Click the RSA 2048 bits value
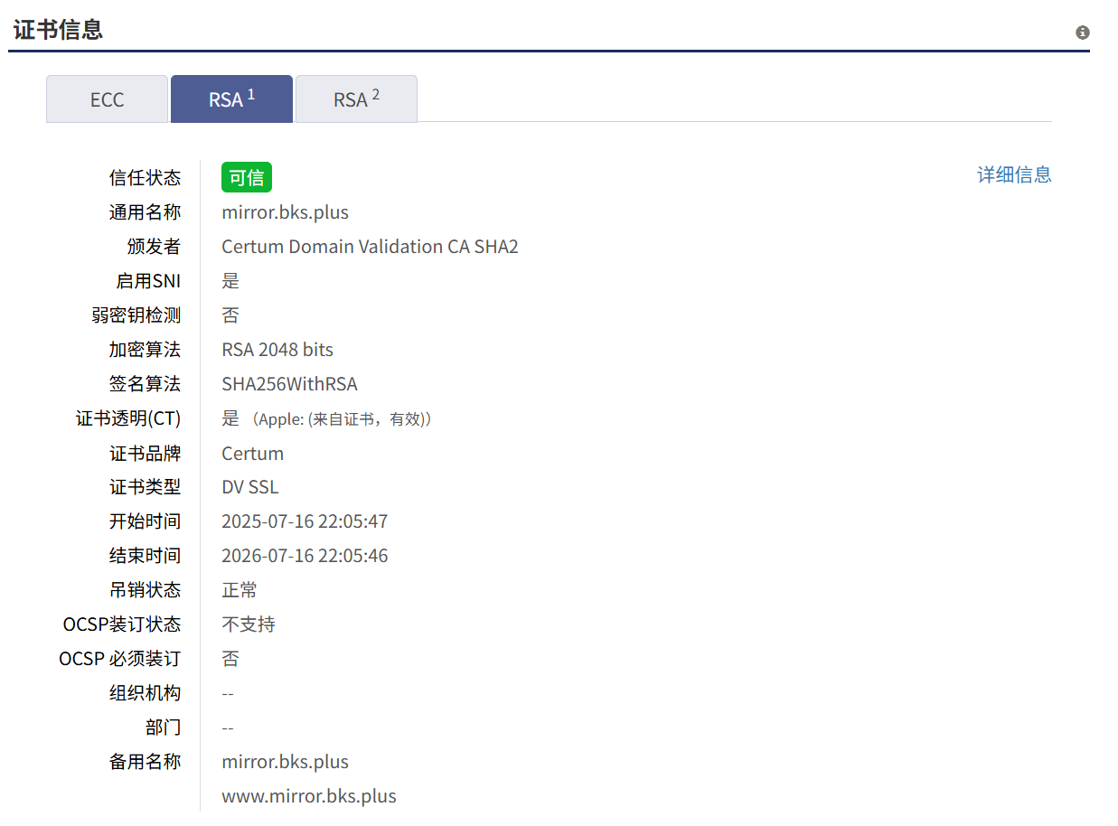The image size is (1118, 826). coord(277,350)
